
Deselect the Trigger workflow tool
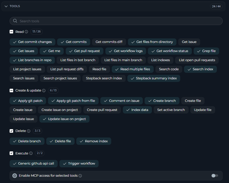(79, 164)
